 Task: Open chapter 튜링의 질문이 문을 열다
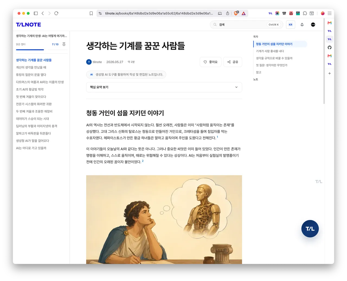point(31,75)
